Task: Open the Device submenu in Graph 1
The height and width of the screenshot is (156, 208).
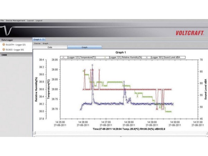Action: (37, 43)
